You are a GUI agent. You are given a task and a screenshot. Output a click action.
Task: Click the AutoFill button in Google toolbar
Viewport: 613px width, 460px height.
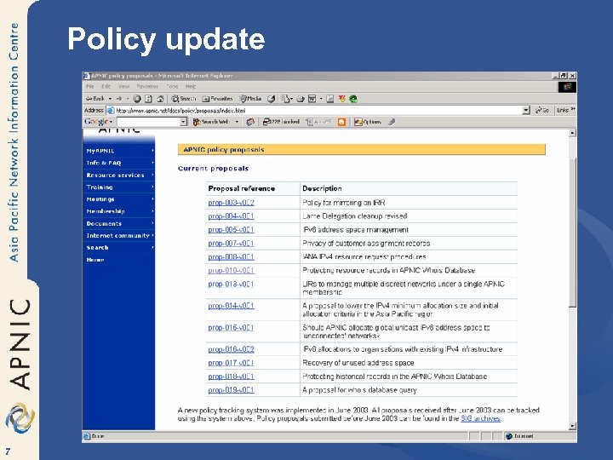coord(319,122)
